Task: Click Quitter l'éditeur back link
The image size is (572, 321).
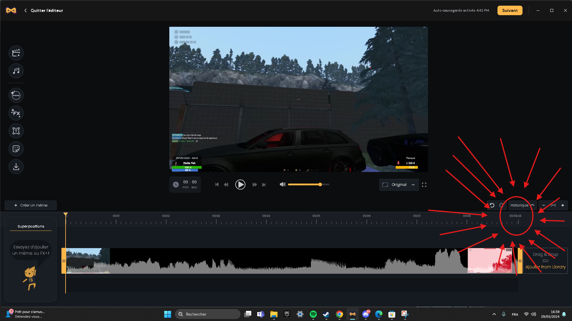Action: pos(44,10)
